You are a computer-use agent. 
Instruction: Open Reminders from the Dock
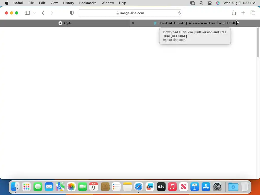point(116,187)
